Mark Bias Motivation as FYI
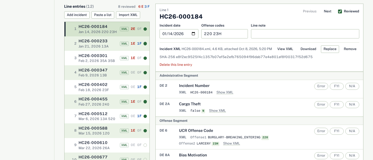This screenshot has width=373, height=160. [337, 156]
